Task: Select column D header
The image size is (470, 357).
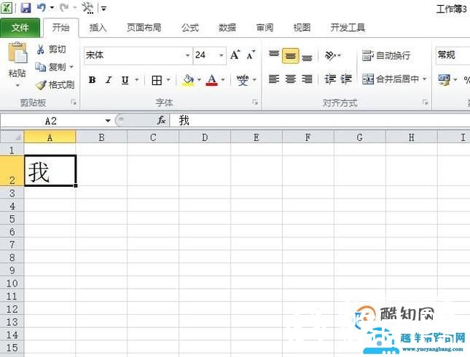Action: (x=205, y=137)
